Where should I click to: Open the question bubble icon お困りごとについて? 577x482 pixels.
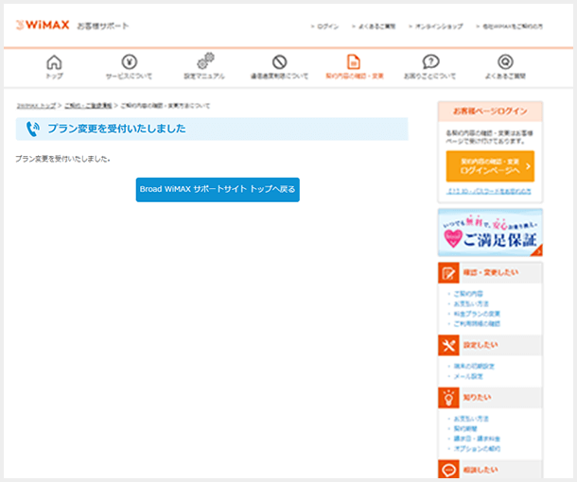pyautogui.click(x=430, y=62)
